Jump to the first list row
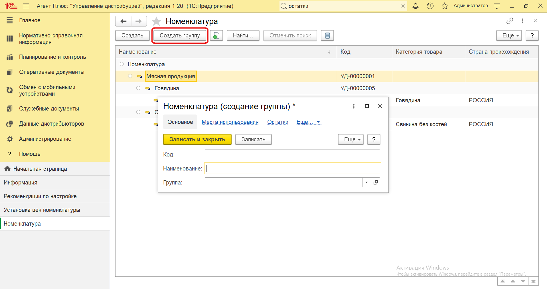This screenshot has height=289, width=547. [503, 281]
